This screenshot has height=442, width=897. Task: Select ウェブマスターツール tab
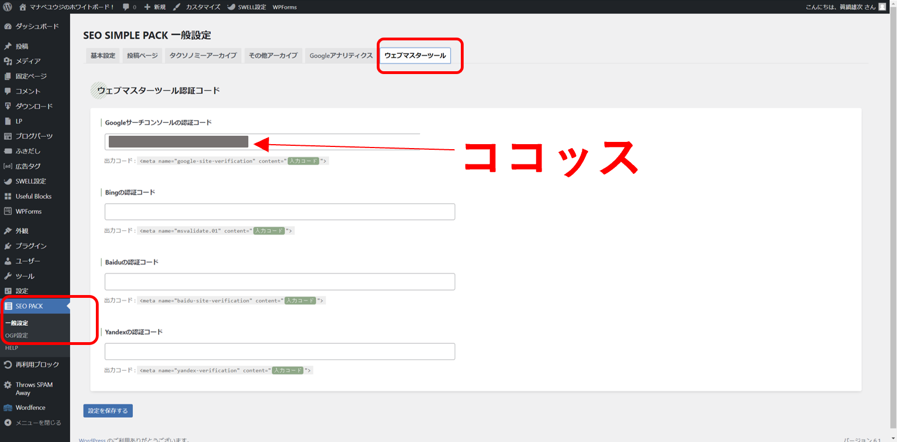point(415,56)
